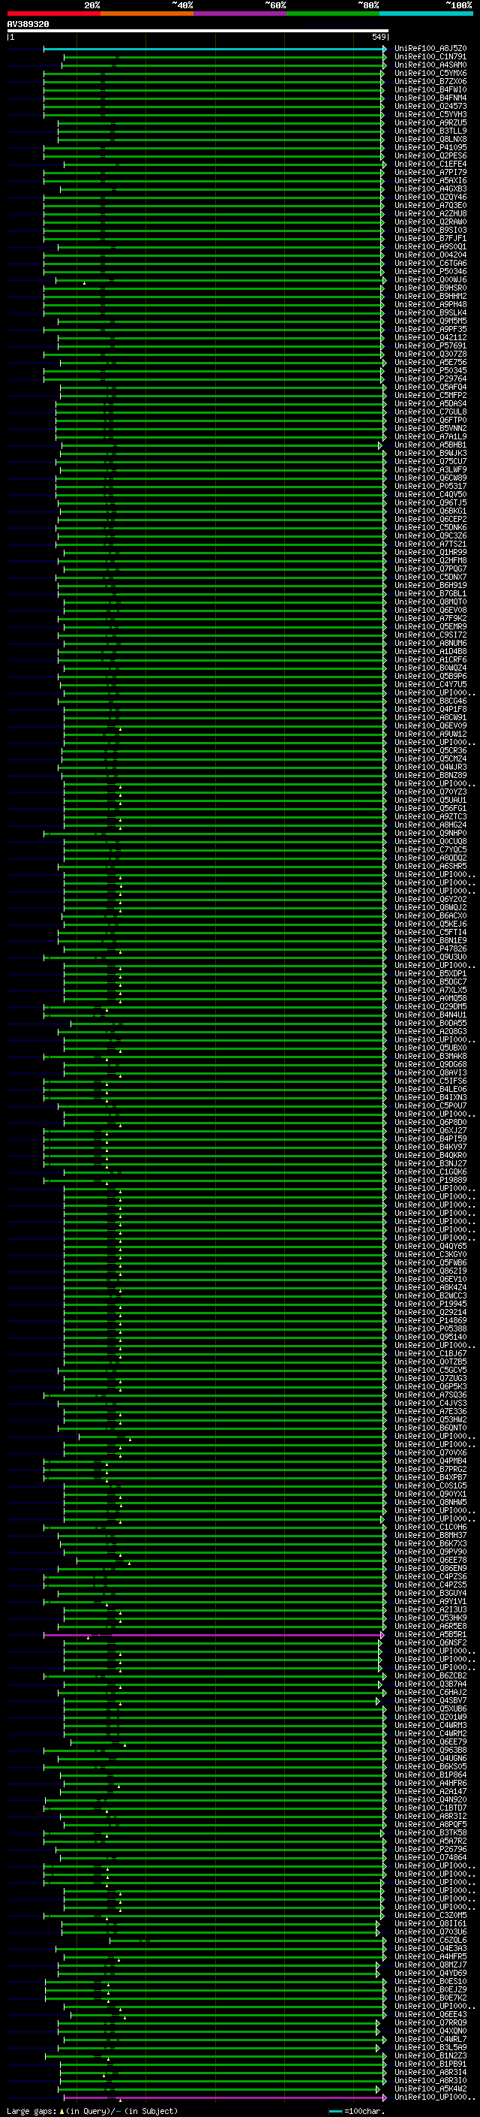This screenshot has height=2117, width=480.
Task: Open hit UniRef100_C7GUL8
Action: (430, 412)
